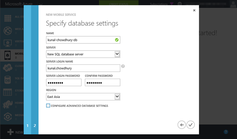Open Virtual Machines sidebar icon
The image size is (237, 139).
pos(8,43)
